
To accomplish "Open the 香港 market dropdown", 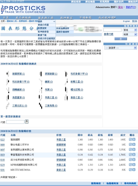I will (x=130, y=30).
